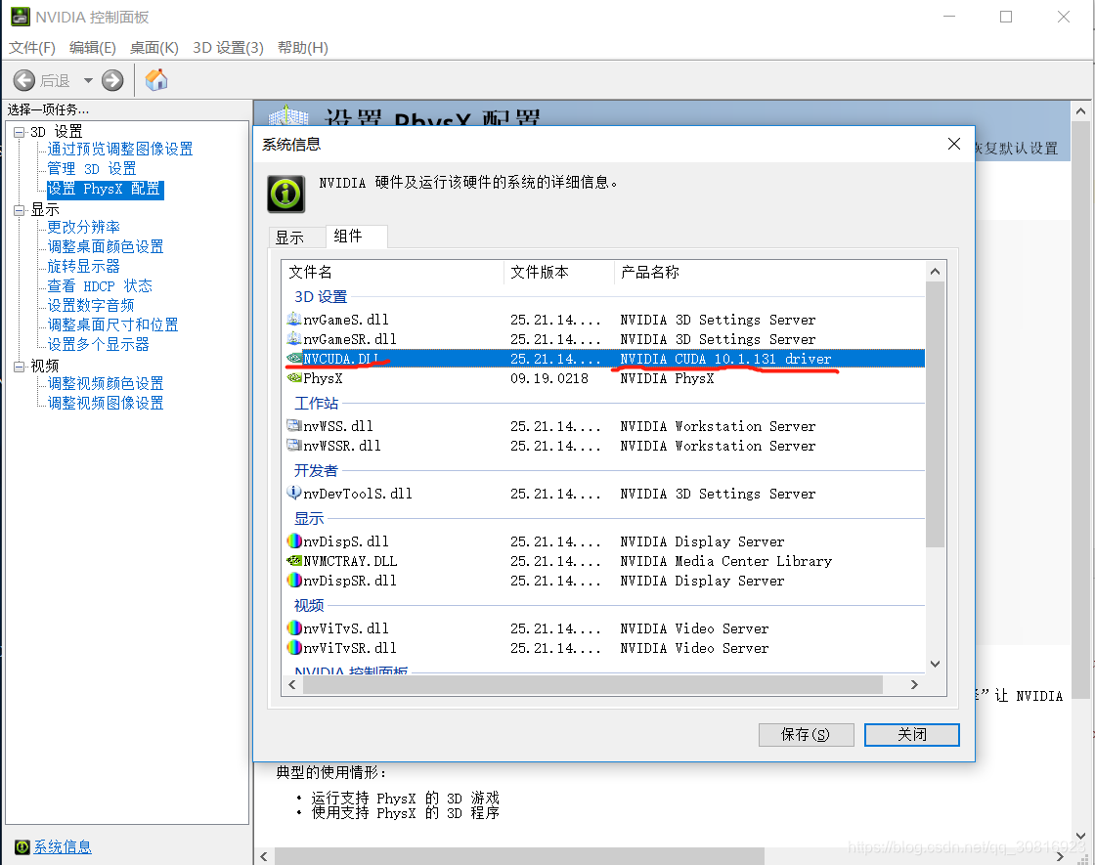This screenshot has height=865, width=1095.
Task: Click the nvGameSR.dll file icon
Action: (294, 338)
